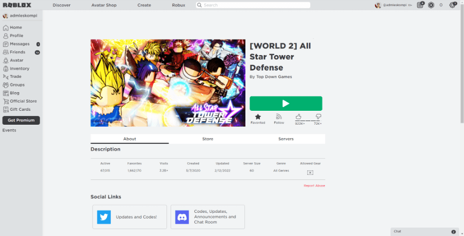Image resolution: width=464 pixels, height=236 pixels.
Task: Click the like/dislike ratio bar
Action: 308,121
